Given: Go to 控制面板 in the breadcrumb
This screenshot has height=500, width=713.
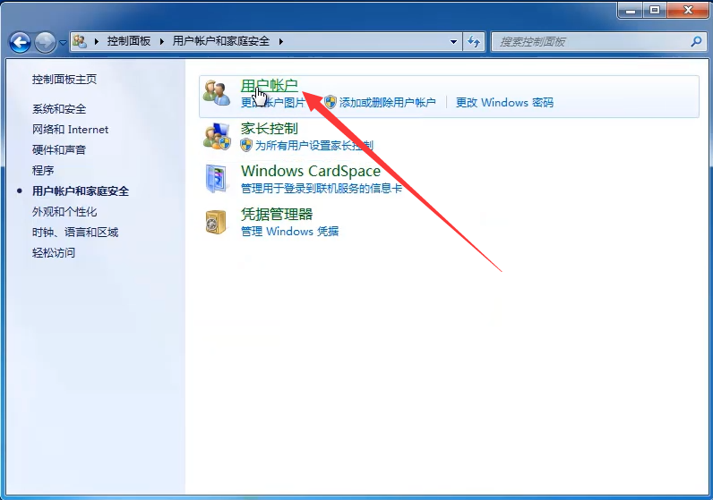Looking at the screenshot, I should (128, 42).
